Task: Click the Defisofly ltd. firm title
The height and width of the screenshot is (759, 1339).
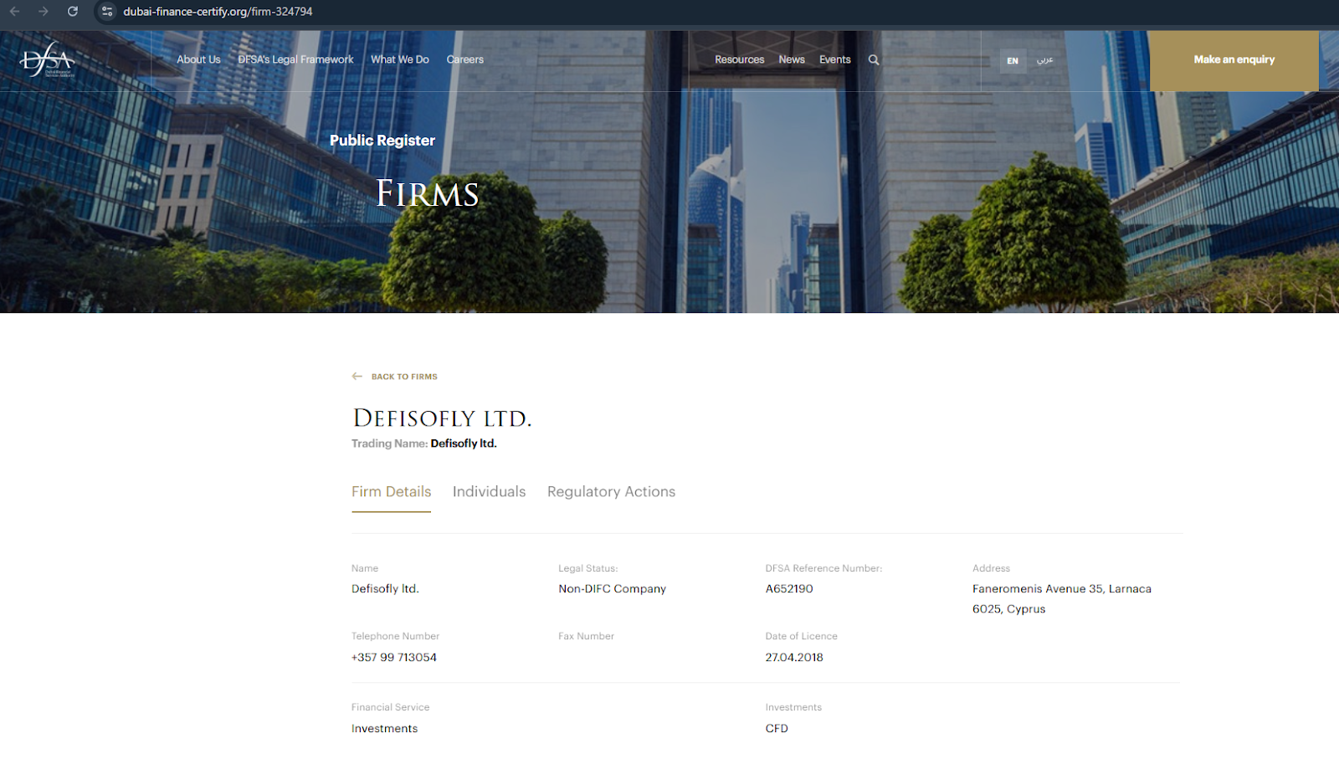Action: point(442,418)
